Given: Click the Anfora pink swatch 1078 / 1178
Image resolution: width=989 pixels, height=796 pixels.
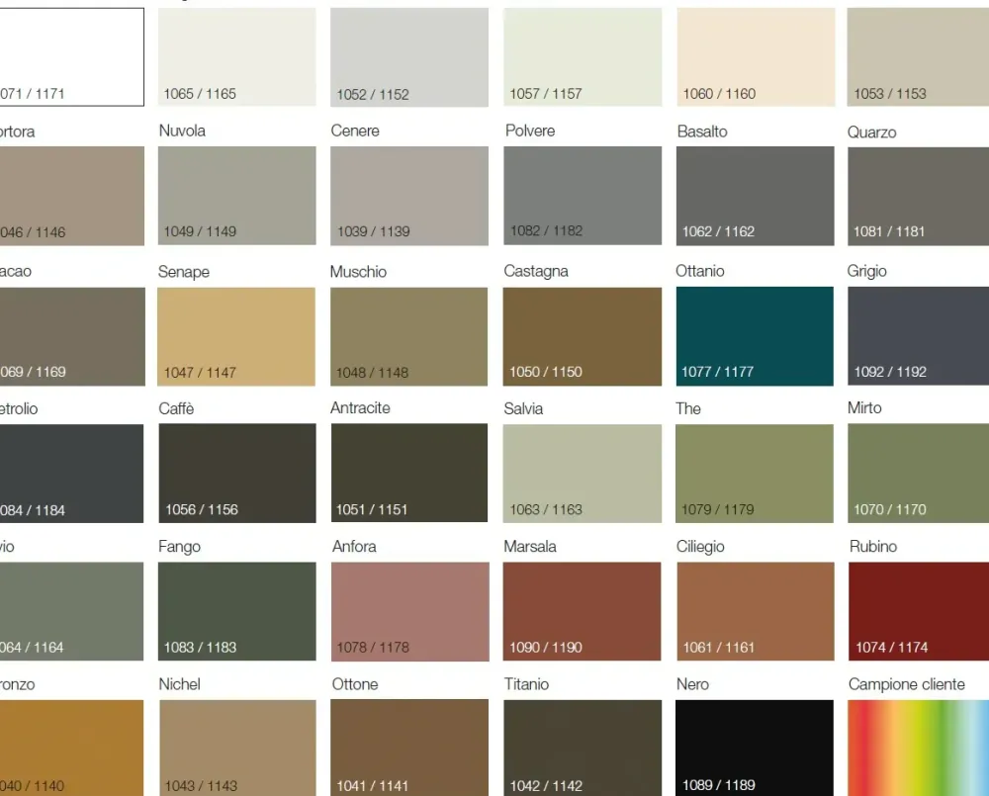Looking at the screenshot, I should pos(409,611).
